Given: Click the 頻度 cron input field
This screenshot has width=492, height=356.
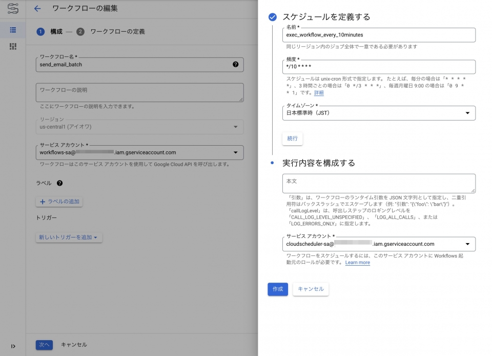Looking at the screenshot, I should [379, 67].
